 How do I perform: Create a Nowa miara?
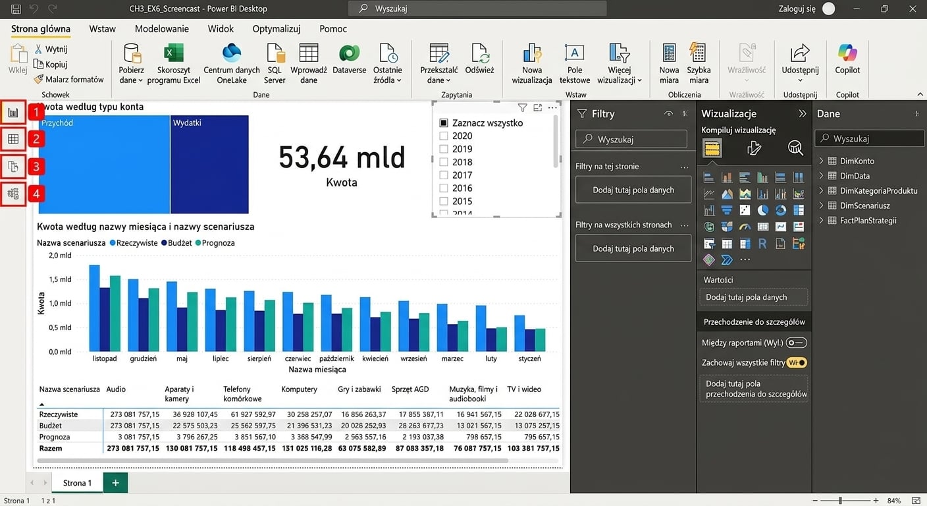(669, 64)
